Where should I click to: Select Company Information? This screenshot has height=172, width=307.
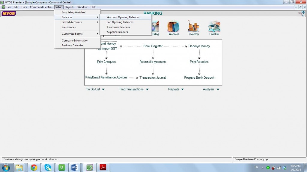pyautogui.click(x=77, y=40)
